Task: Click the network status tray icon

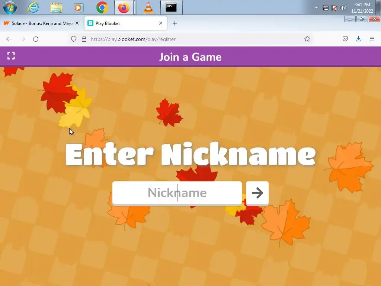Action: pyautogui.click(x=325, y=8)
